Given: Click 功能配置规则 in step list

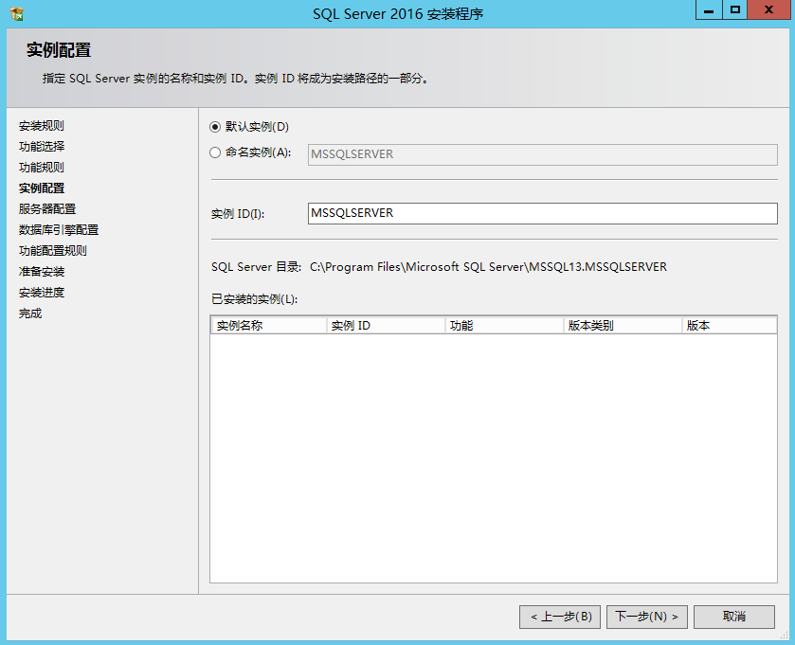Looking at the screenshot, I should click(x=53, y=250).
